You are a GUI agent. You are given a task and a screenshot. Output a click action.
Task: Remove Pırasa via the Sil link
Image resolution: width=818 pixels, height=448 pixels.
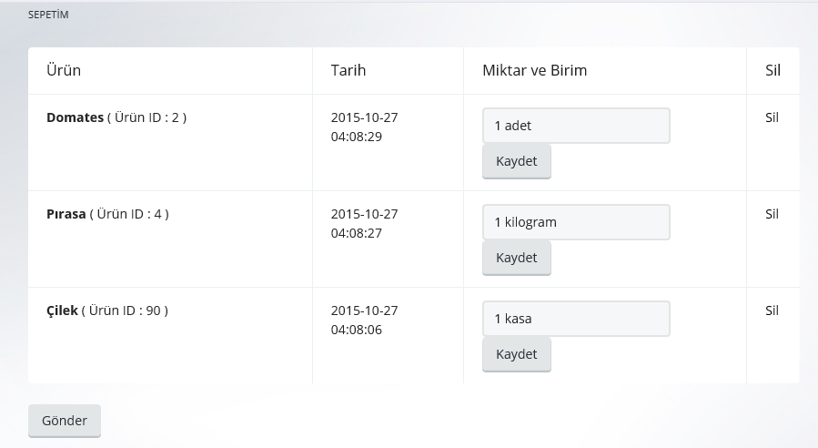pos(772,214)
